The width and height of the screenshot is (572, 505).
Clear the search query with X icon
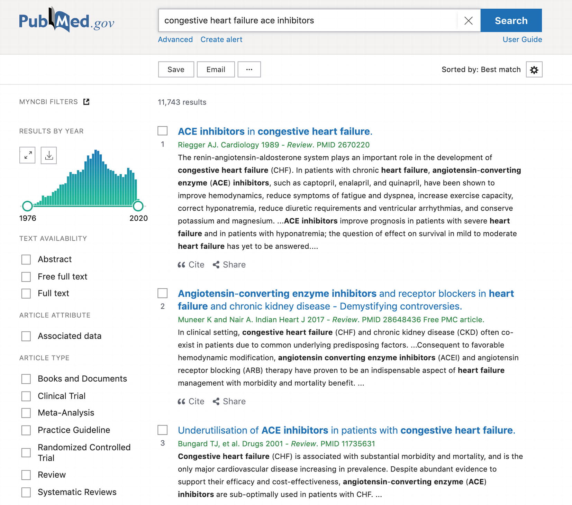(x=468, y=21)
